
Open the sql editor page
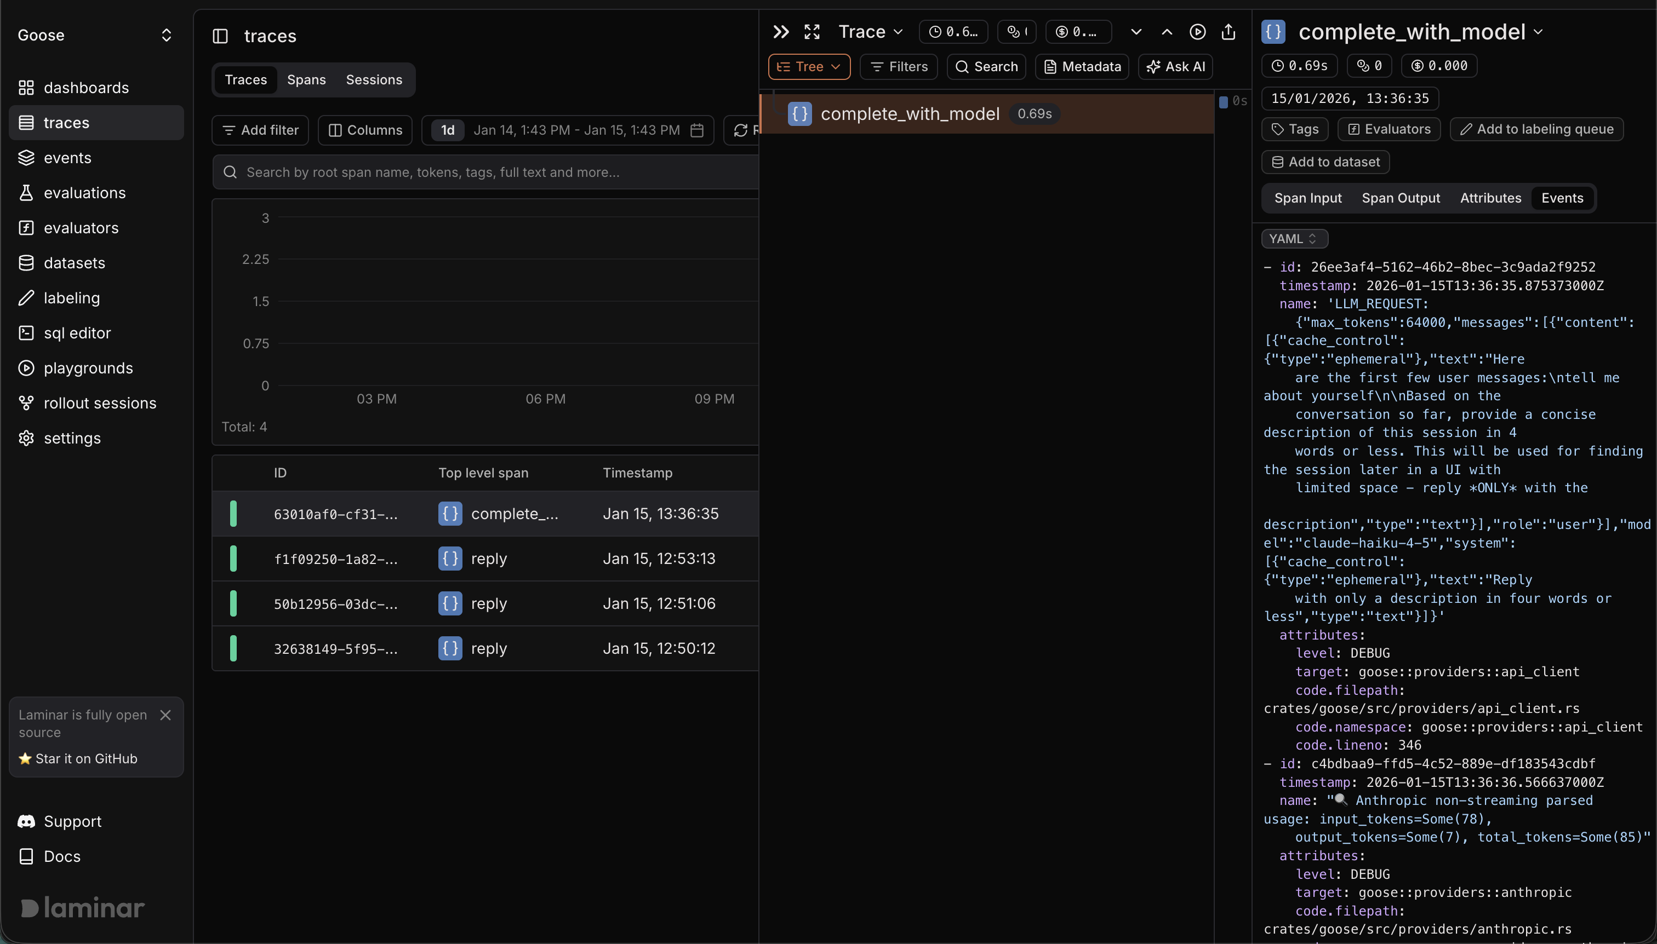(77, 332)
